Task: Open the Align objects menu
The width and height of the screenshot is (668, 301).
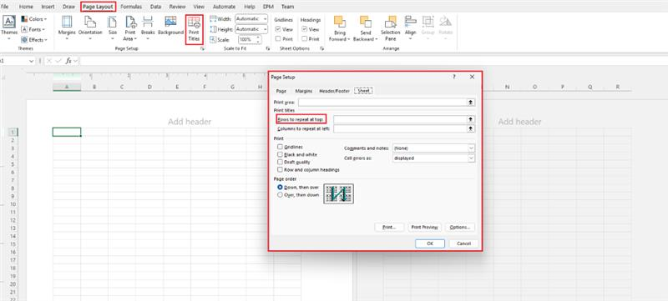Action: 411,28
